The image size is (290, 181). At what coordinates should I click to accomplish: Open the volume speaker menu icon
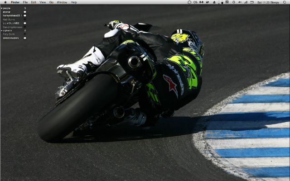point(240,2)
